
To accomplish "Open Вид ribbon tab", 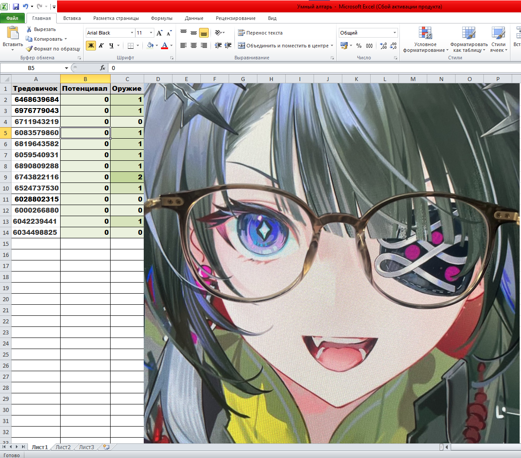I will [x=272, y=18].
